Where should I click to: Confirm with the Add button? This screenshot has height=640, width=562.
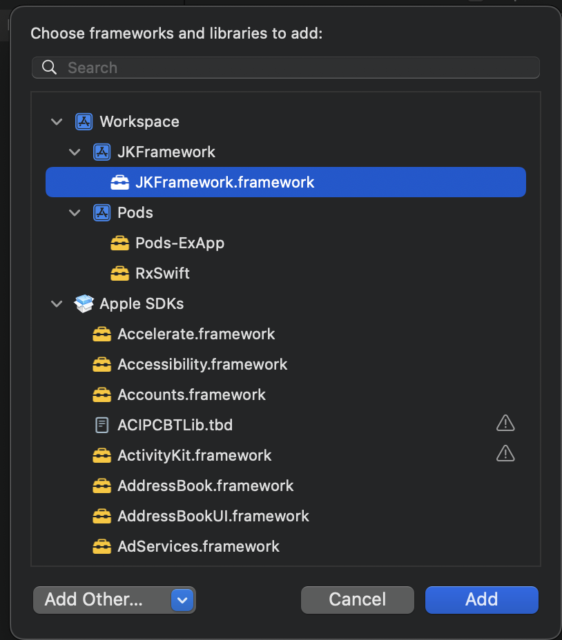(x=481, y=599)
